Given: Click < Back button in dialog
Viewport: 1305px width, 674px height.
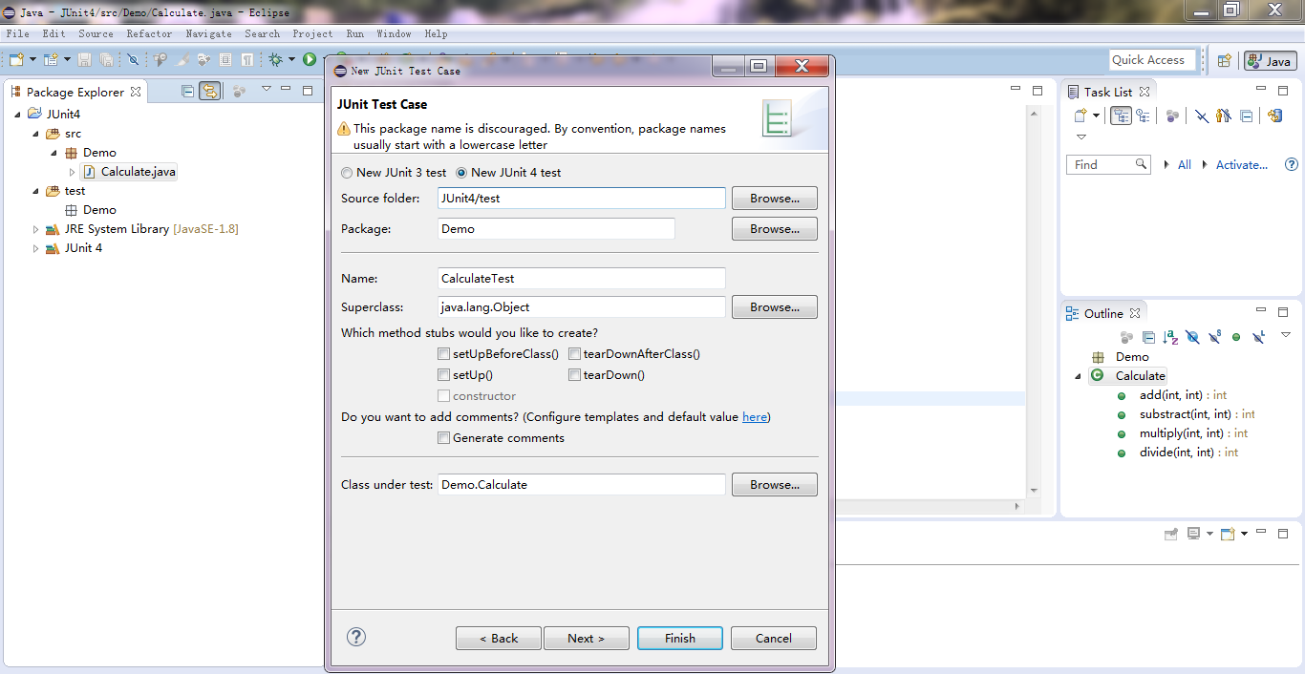Looking at the screenshot, I should click(499, 638).
